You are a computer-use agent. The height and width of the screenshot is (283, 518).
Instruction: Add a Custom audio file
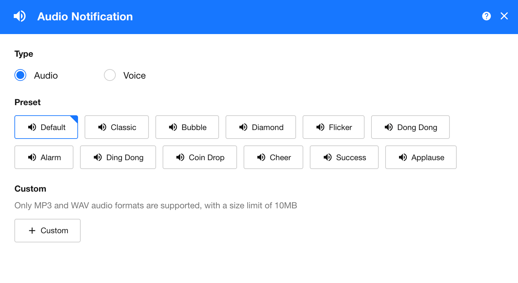[48, 231]
